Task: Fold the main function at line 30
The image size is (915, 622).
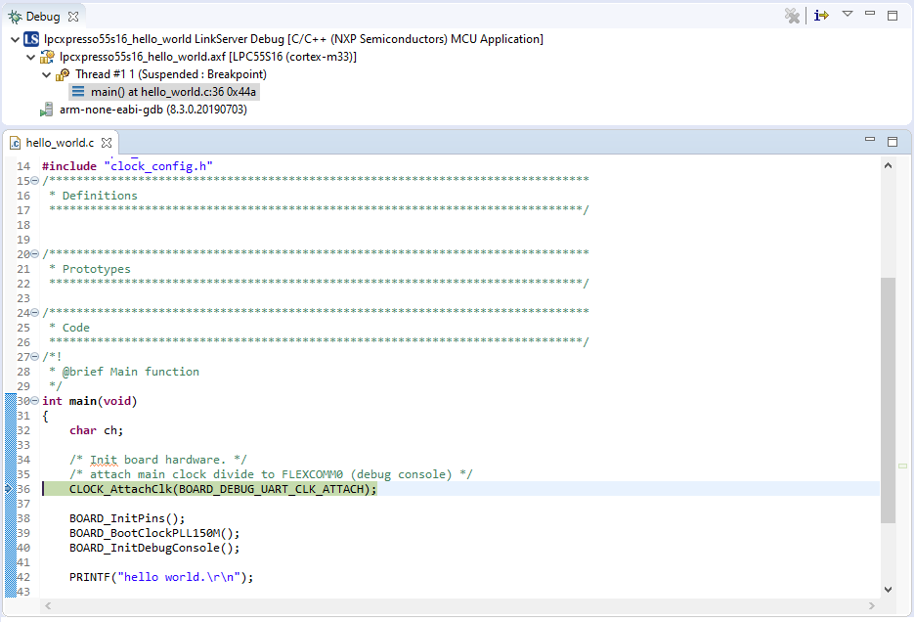Action: (x=35, y=401)
